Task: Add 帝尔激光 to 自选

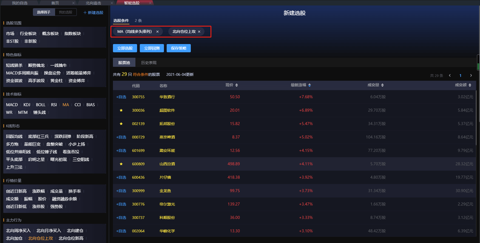Action: point(121,204)
